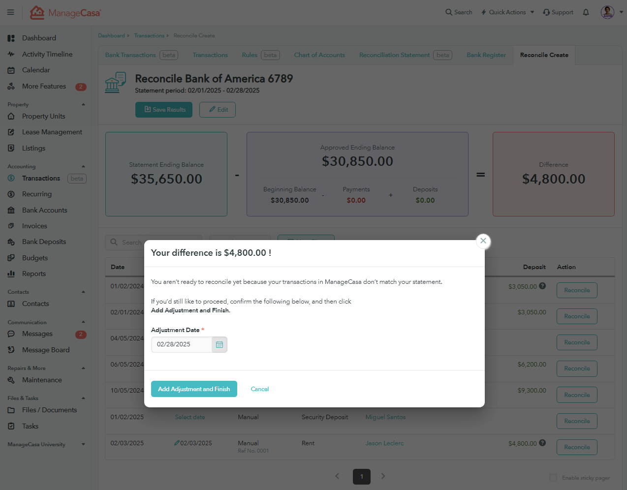627x490 pixels.
Task: Click the ManageCasa house logo
Action: [x=37, y=12]
